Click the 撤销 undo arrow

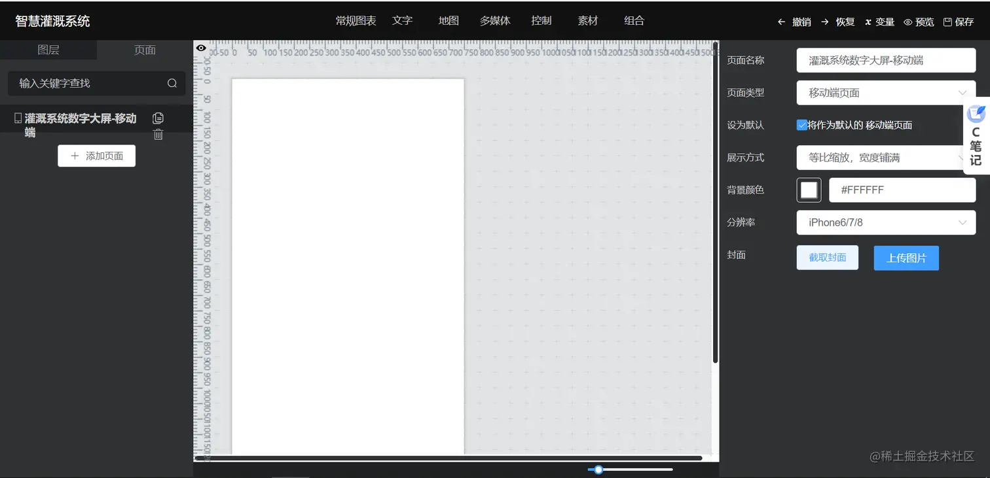781,22
